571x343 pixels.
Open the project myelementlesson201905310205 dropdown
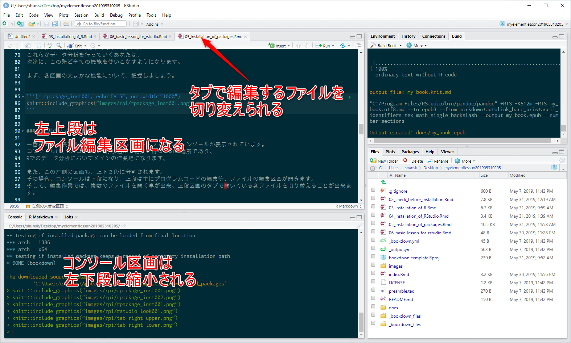534,24
